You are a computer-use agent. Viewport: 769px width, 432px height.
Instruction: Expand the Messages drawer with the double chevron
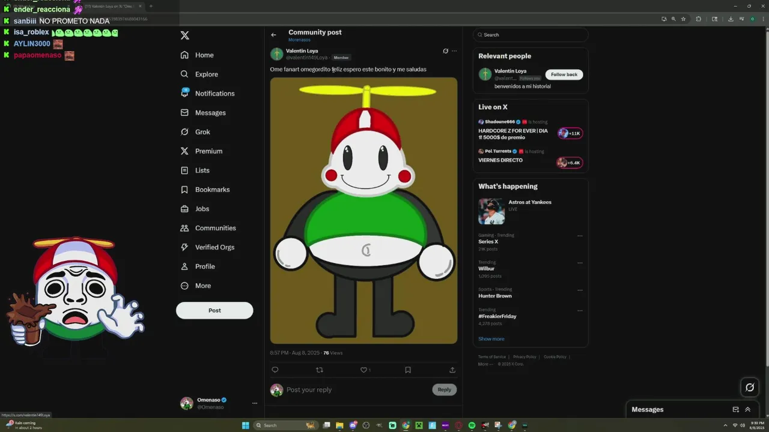(x=748, y=410)
